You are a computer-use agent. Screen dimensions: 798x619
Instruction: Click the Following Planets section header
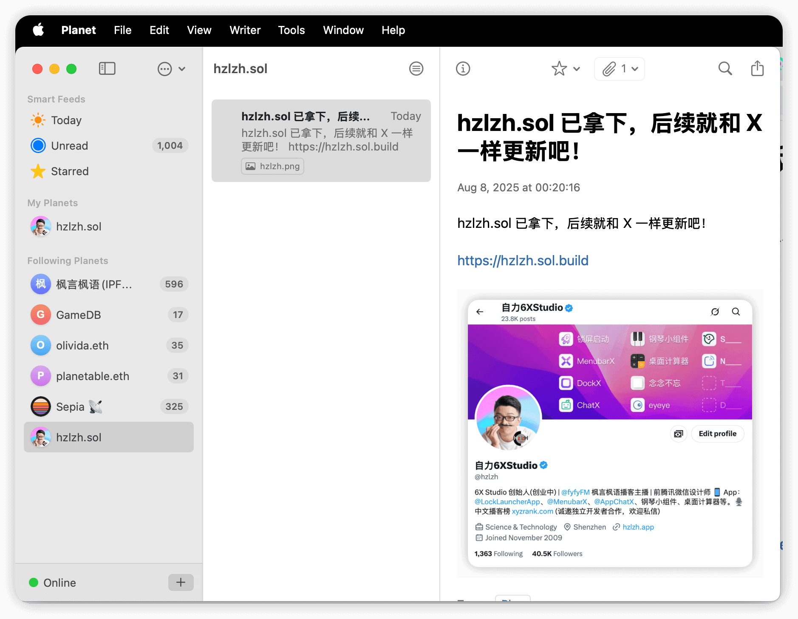(68, 261)
